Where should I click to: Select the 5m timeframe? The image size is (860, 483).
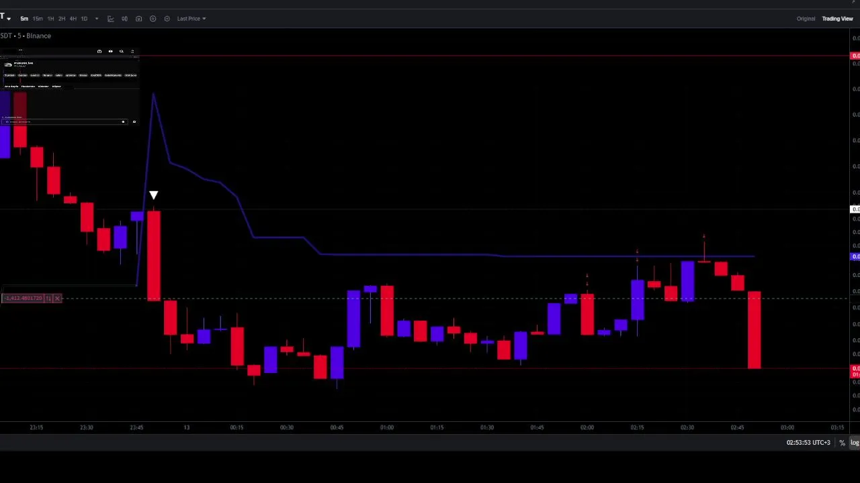(24, 19)
